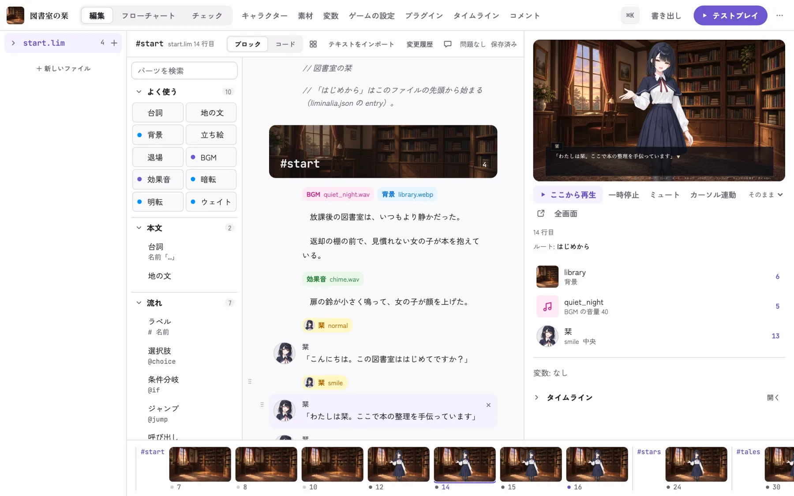Open the キャラクター menu
794x496 pixels.
point(265,15)
